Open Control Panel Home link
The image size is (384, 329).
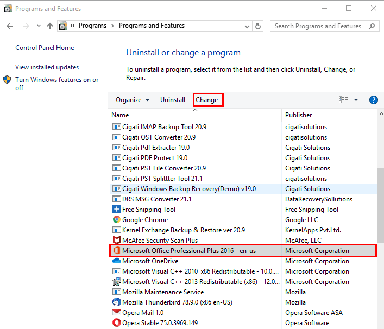pyautogui.click(x=45, y=47)
